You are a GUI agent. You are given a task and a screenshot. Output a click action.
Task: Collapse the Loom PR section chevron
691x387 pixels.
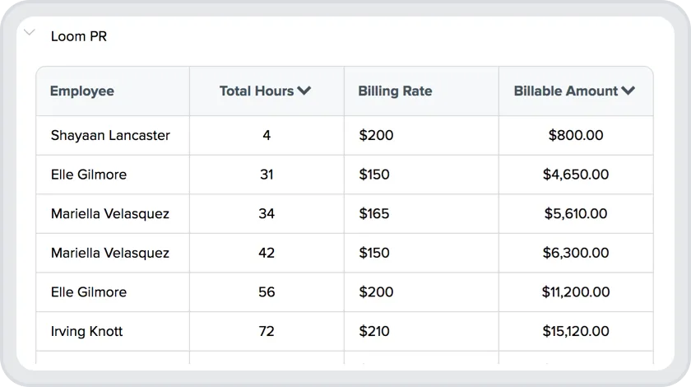30,33
